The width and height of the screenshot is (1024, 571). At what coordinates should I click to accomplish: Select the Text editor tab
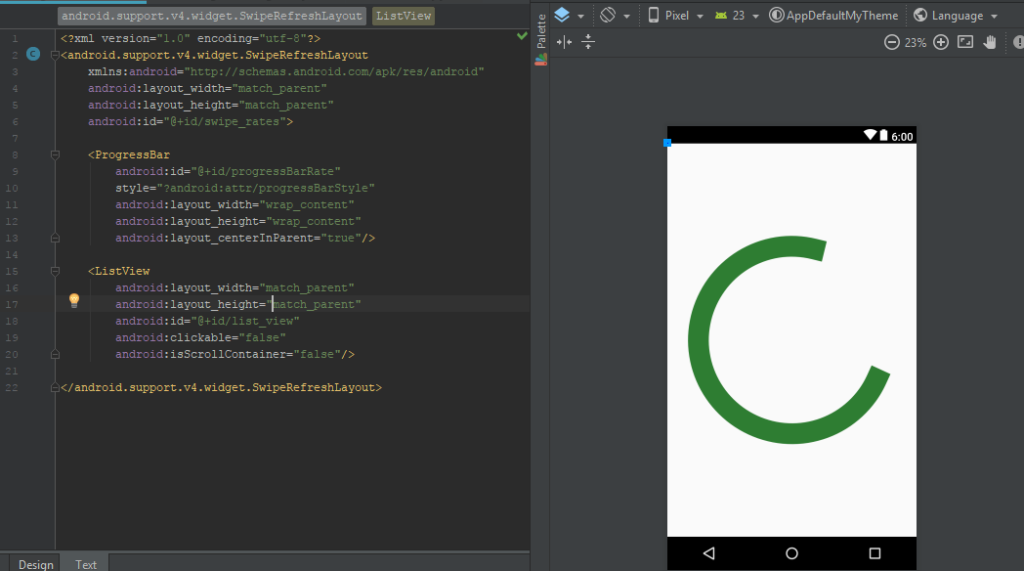coord(86,564)
